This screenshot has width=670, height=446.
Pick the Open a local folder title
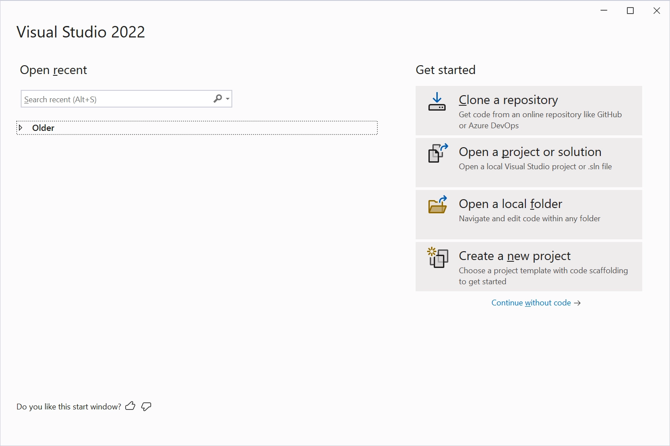click(510, 204)
